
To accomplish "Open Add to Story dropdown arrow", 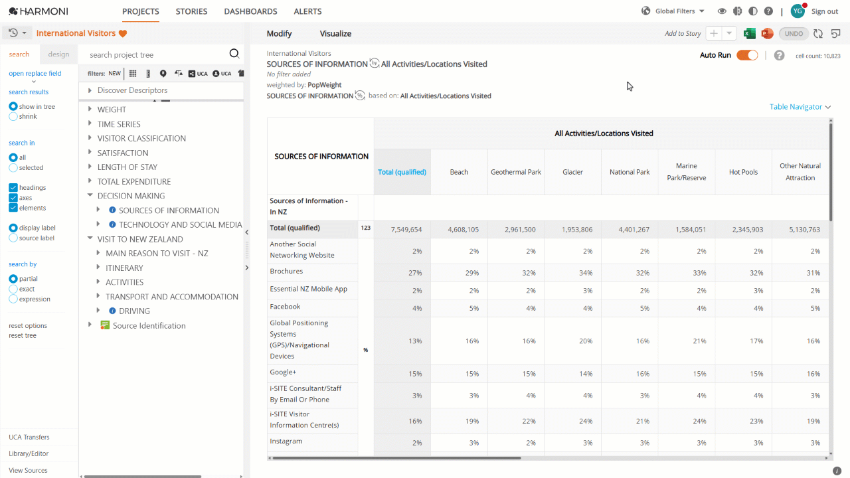I will click(x=729, y=34).
